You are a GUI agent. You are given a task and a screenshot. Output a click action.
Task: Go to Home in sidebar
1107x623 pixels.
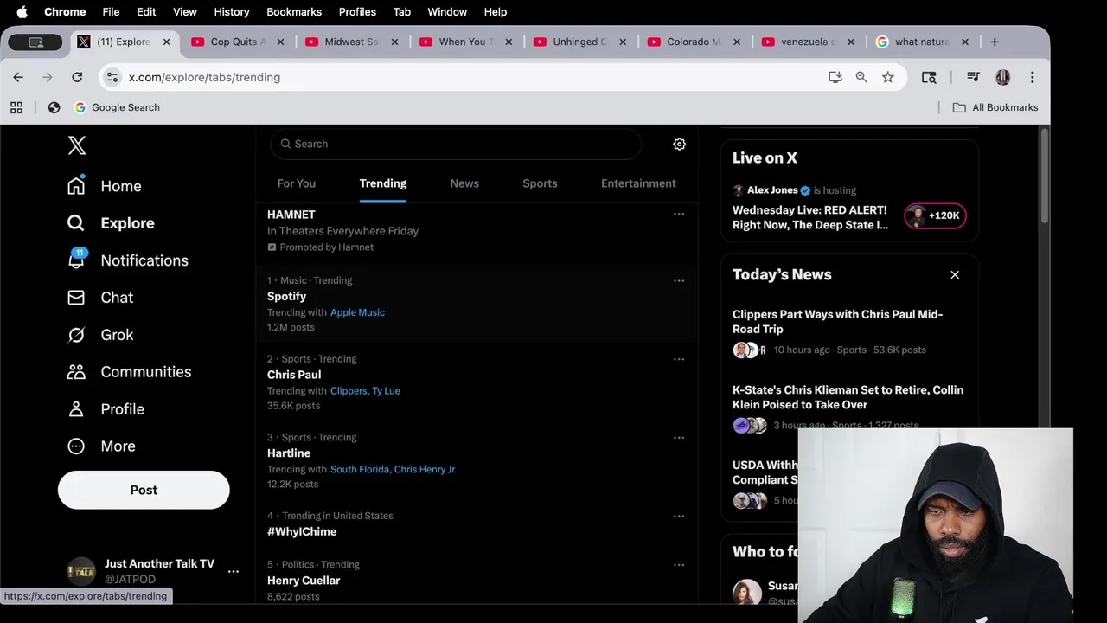tap(105, 186)
